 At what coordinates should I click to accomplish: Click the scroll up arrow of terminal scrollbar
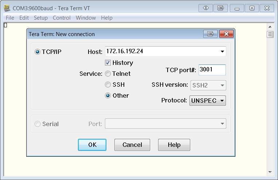(270, 27)
